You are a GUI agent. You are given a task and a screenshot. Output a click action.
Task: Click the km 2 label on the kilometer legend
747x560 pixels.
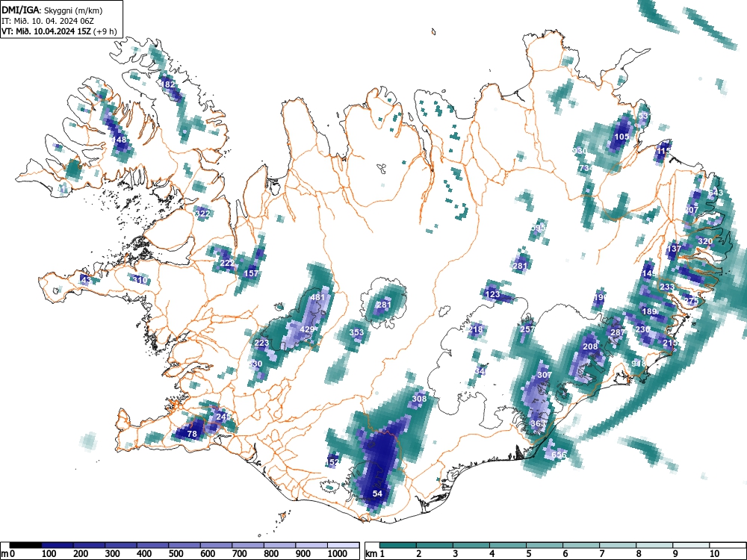(x=419, y=554)
